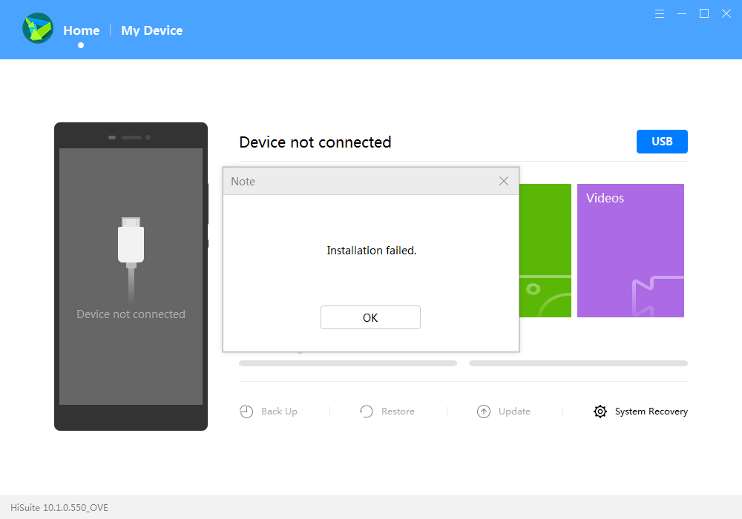This screenshot has height=519, width=742.
Task: Click 'Device not connected' text on phone
Action: 131,314
